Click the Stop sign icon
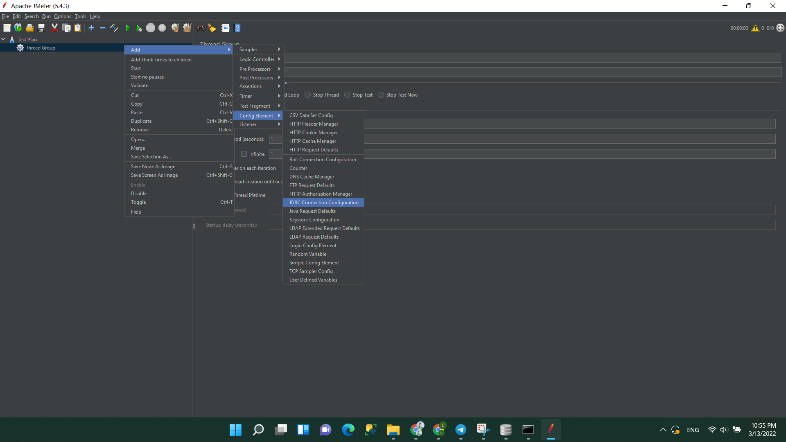This screenshot has height=442, width=786. click(151, 28)
